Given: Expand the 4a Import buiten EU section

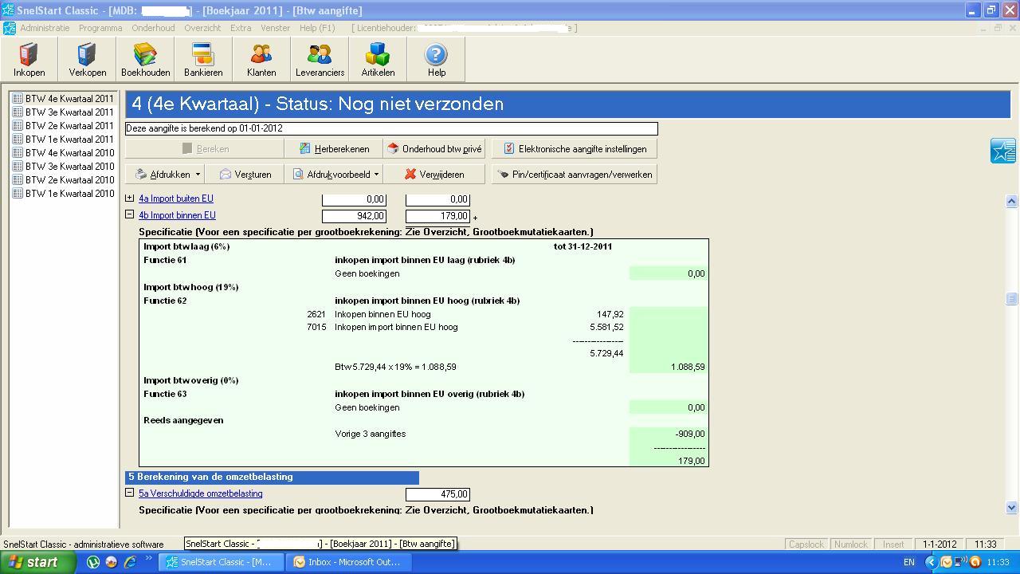Looking at the screenshot, I should click(x=130, y=199).
